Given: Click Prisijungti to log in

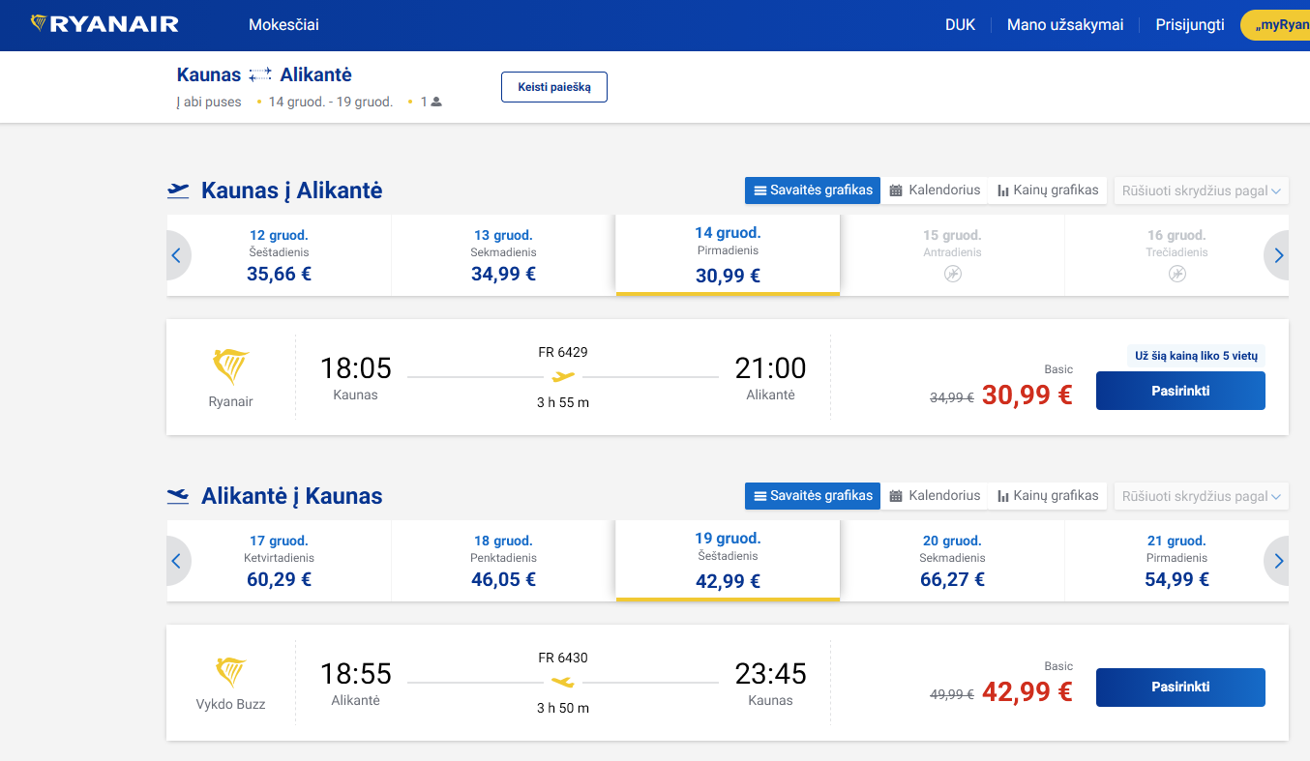Looking at the screenshot, I should pos(1190,25).
